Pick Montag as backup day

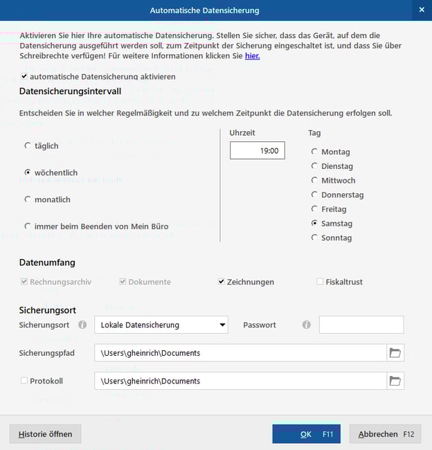pyautogui.click(x=315, y=152)
